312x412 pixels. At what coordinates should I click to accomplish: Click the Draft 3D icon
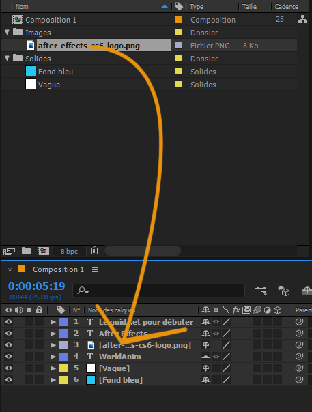(x=284, y=291)
